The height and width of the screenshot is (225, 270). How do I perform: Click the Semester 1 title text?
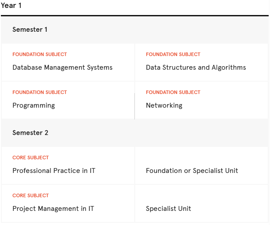[30, 30]
